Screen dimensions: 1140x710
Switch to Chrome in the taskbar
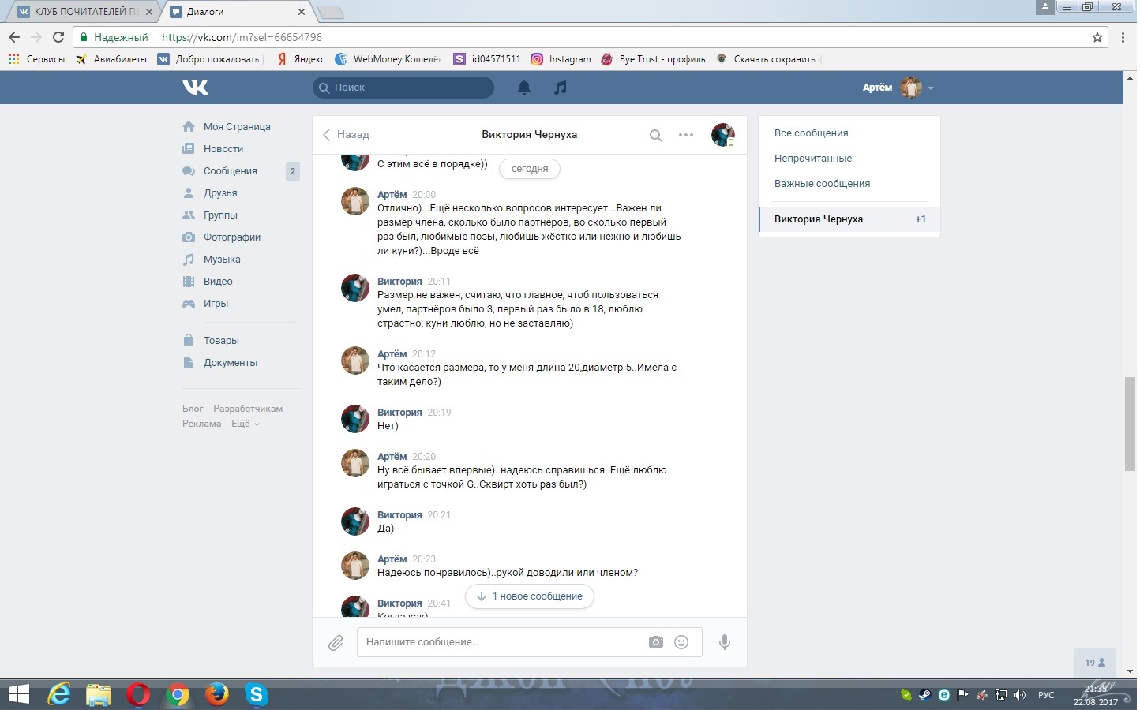178,695
